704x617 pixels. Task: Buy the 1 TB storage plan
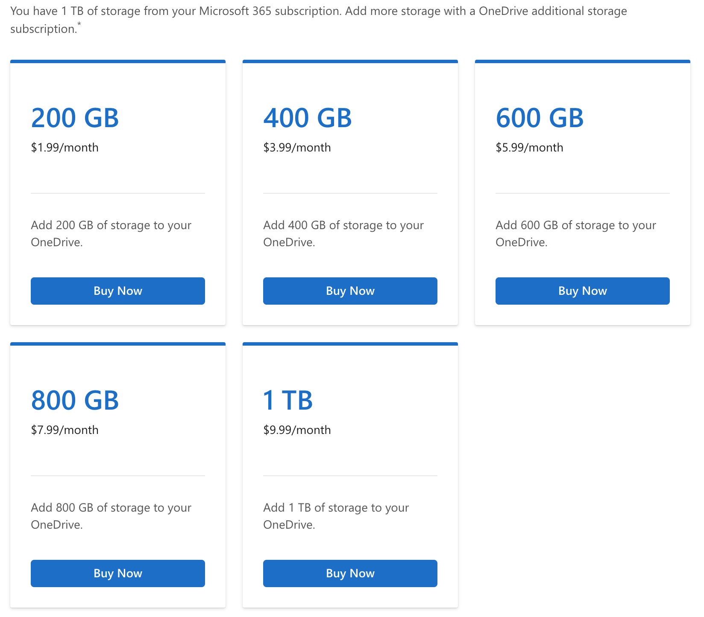click(x=350, y=573)
